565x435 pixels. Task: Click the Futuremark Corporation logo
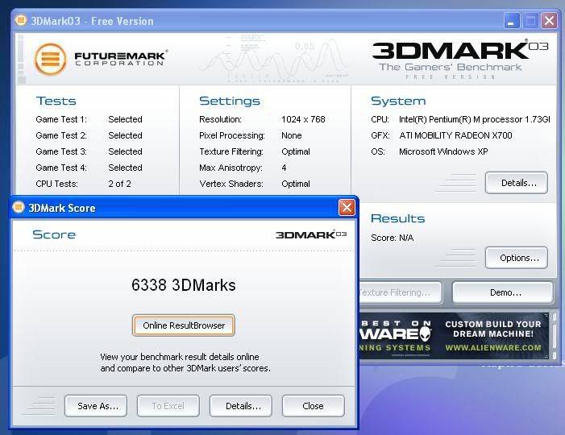click(101, 59)
